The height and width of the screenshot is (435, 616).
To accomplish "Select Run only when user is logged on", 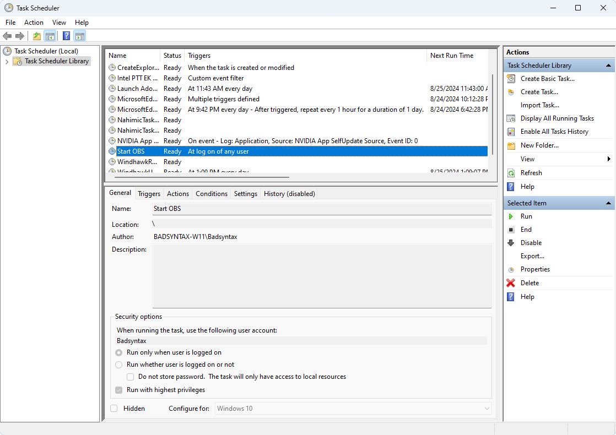I will coord(118,352).
